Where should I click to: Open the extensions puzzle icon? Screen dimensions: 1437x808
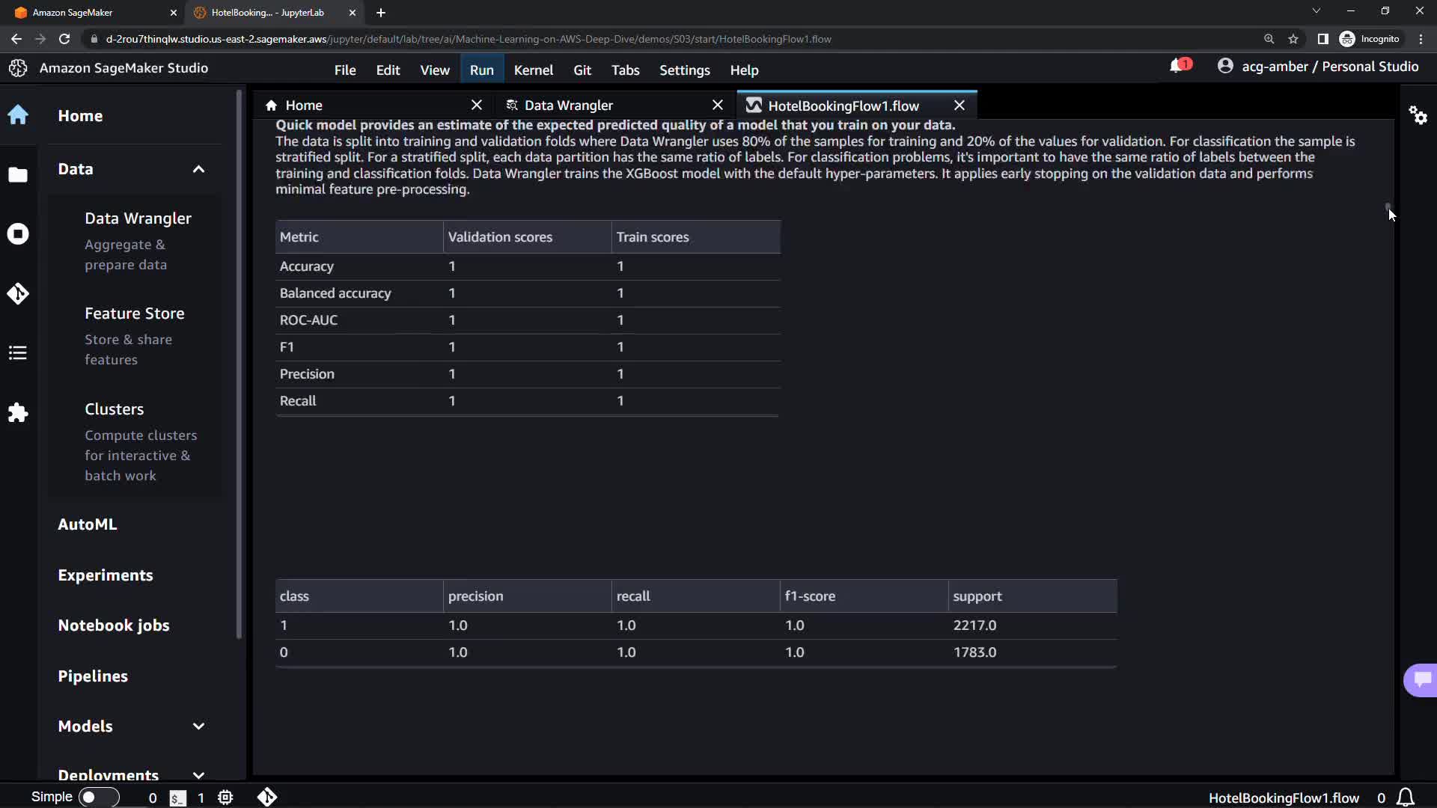[18, 413]
